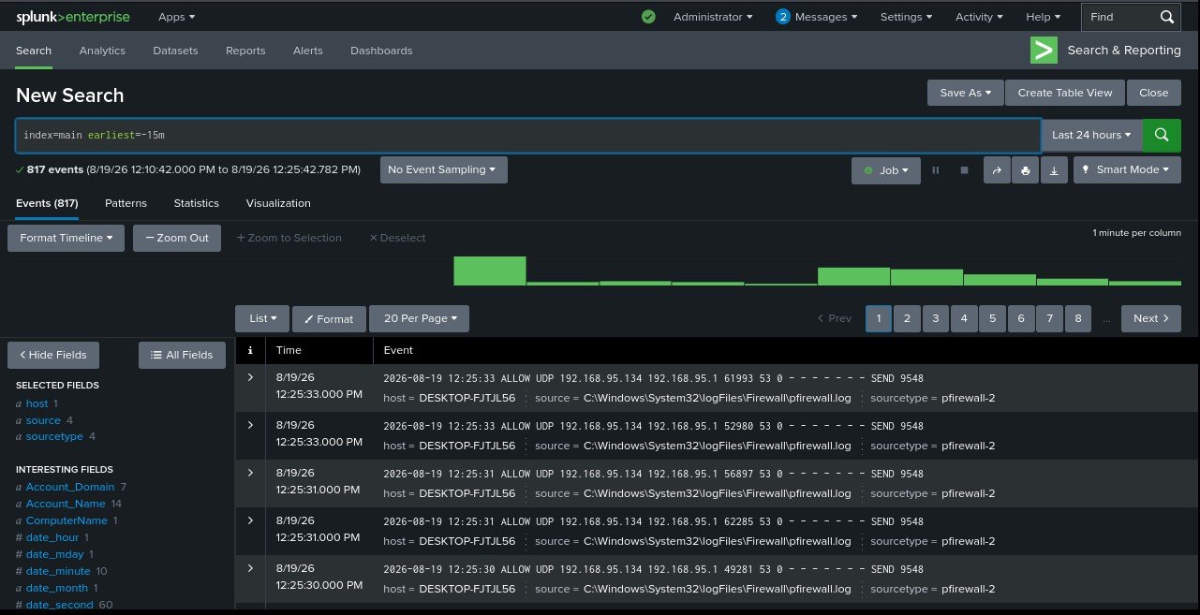Click the Splunk Enterprise logo
Image resolution: width=1200 pixels, height=615 pixels.
[x=73, y=17]
